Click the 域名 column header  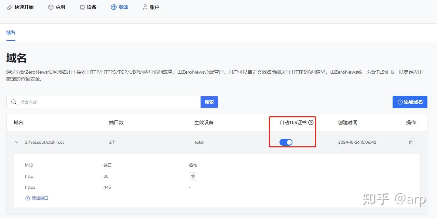(x=18, y=122)
